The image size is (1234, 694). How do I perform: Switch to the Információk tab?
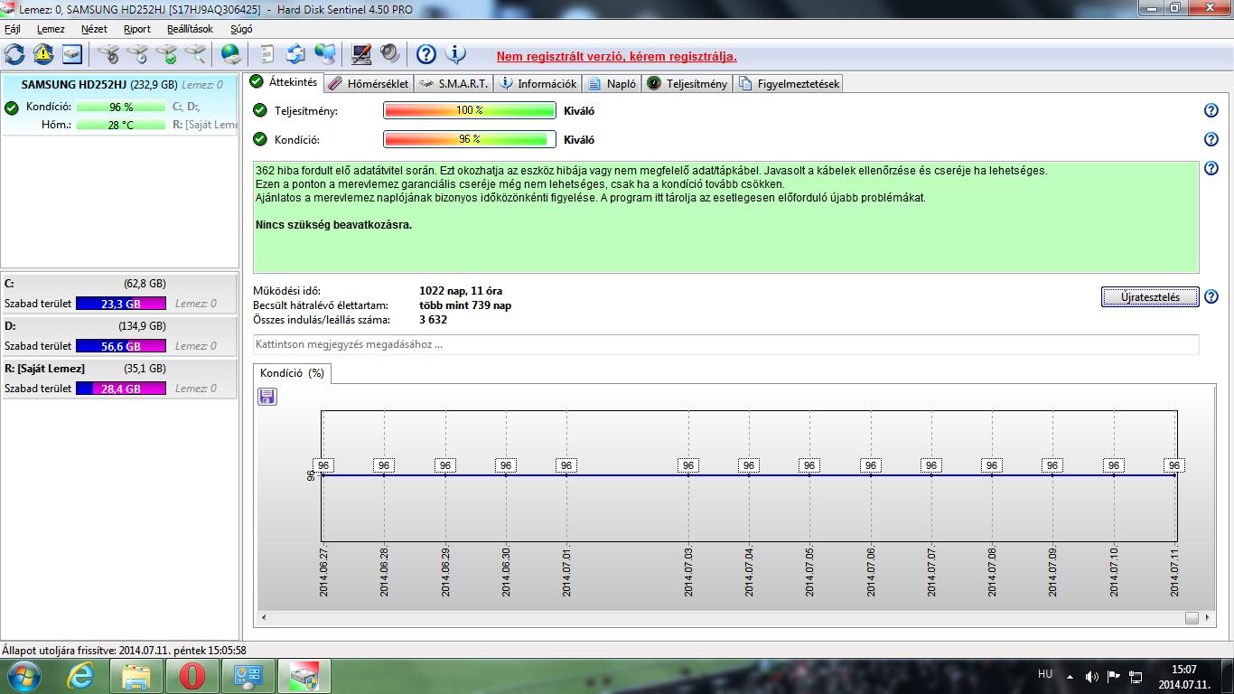538,83
